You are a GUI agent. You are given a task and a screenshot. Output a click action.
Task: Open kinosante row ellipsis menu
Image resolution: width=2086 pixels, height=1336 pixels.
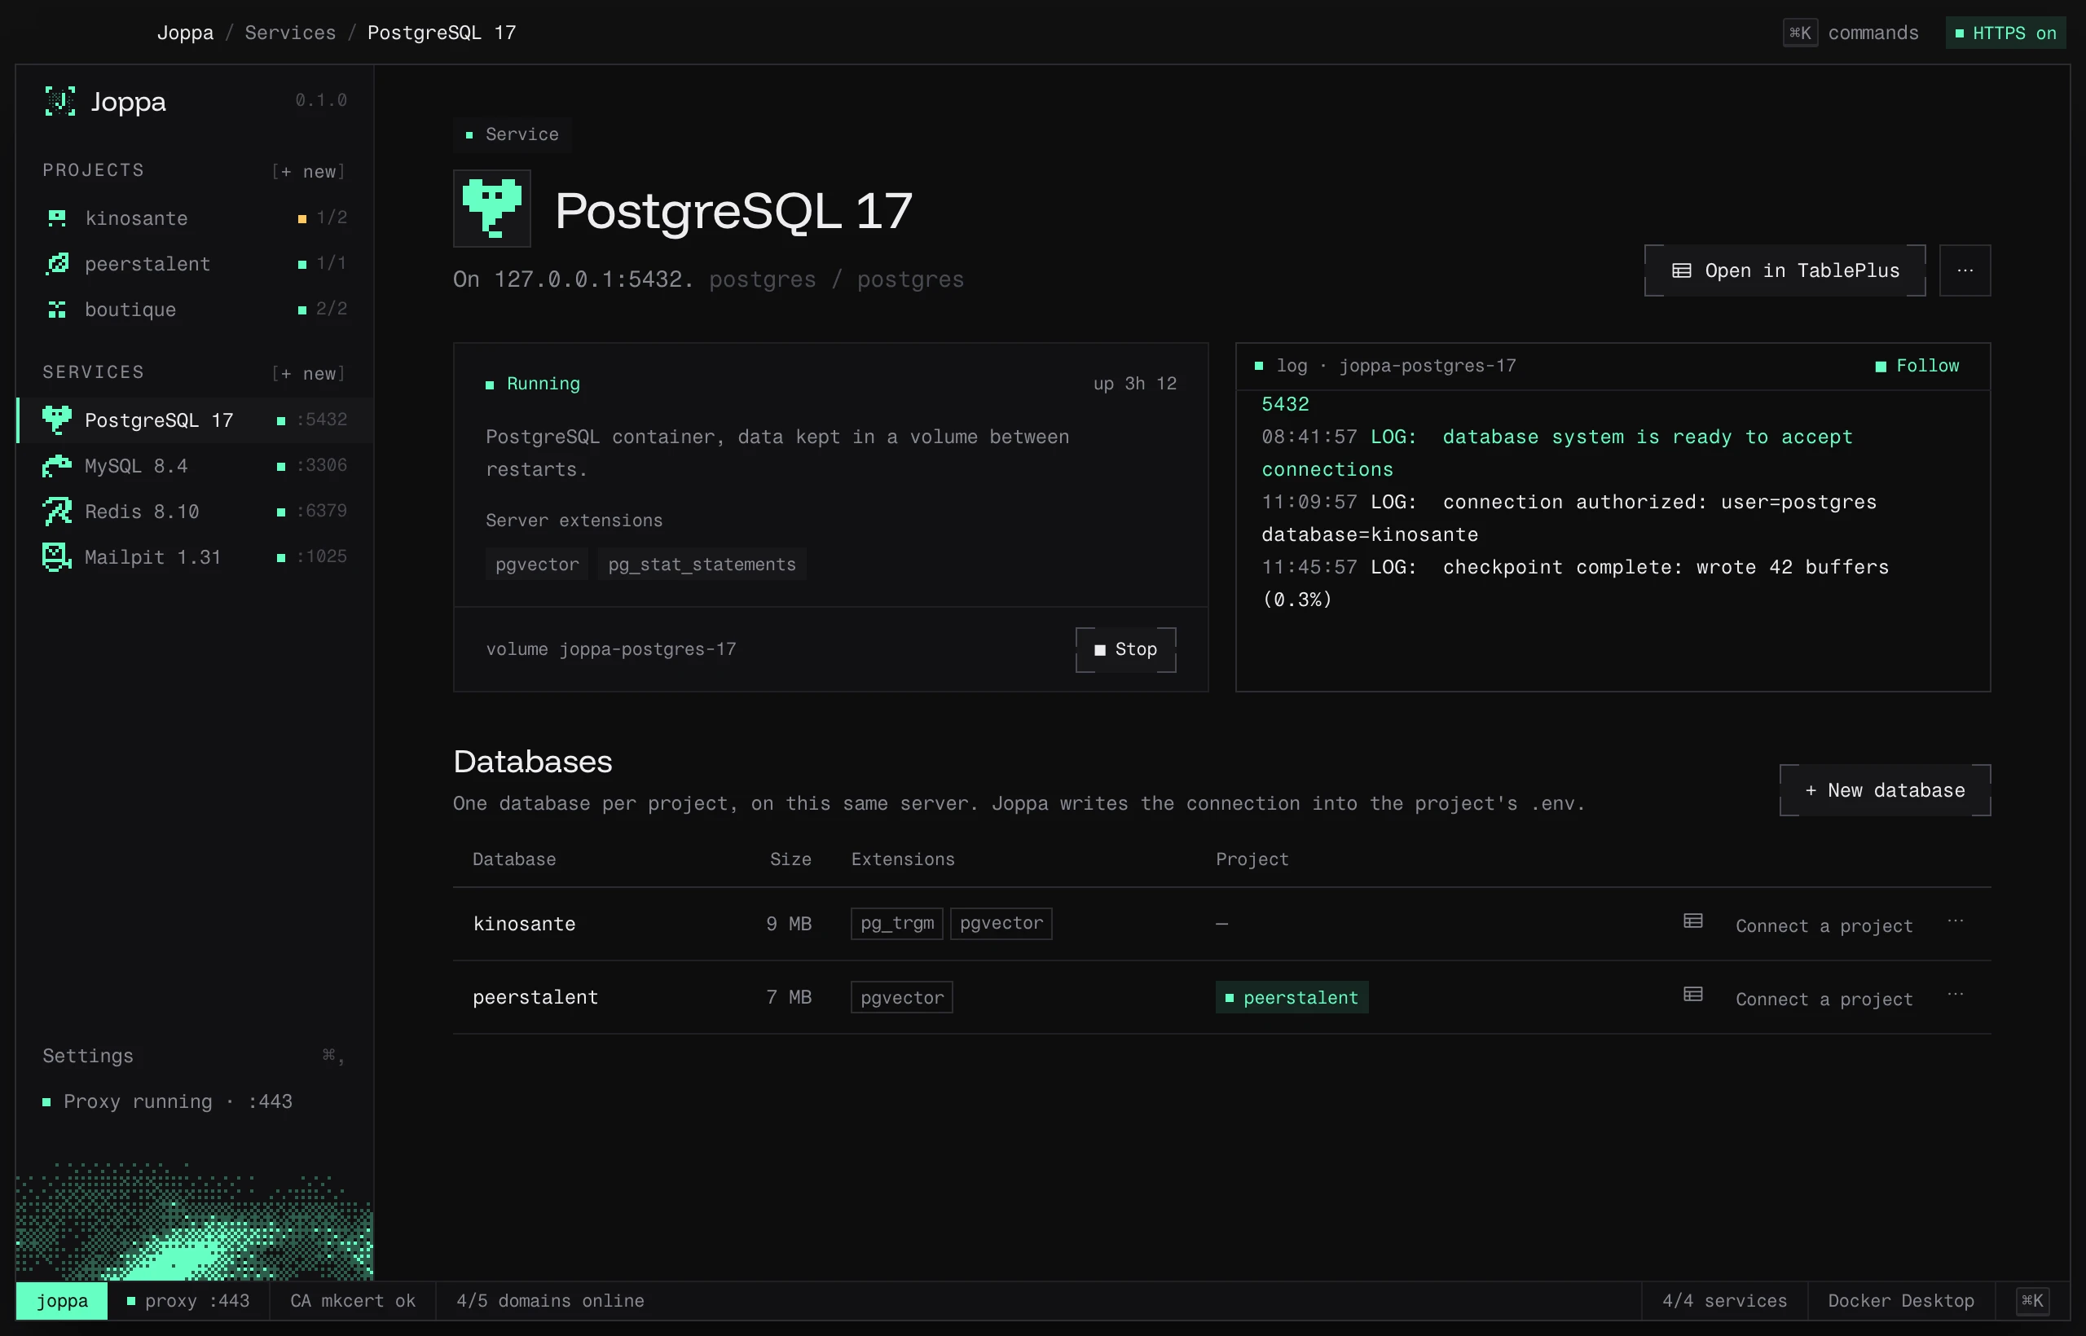click(x=1955, y=921)
